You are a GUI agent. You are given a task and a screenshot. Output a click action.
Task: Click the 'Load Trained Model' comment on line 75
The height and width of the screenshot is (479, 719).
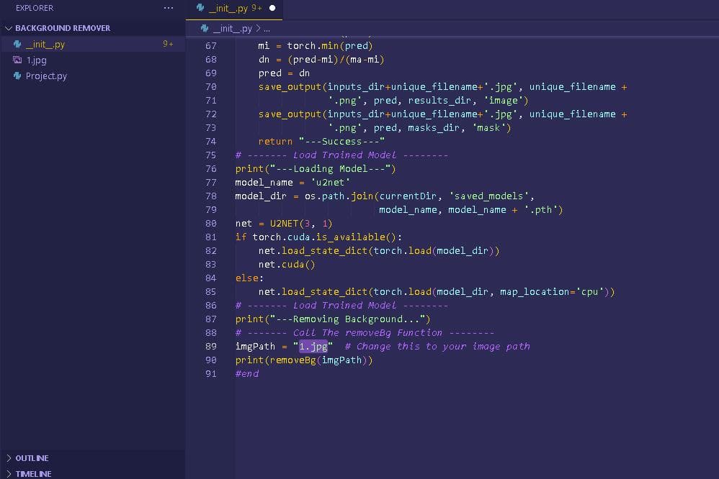pyautogui.click(x=345, y=155)
